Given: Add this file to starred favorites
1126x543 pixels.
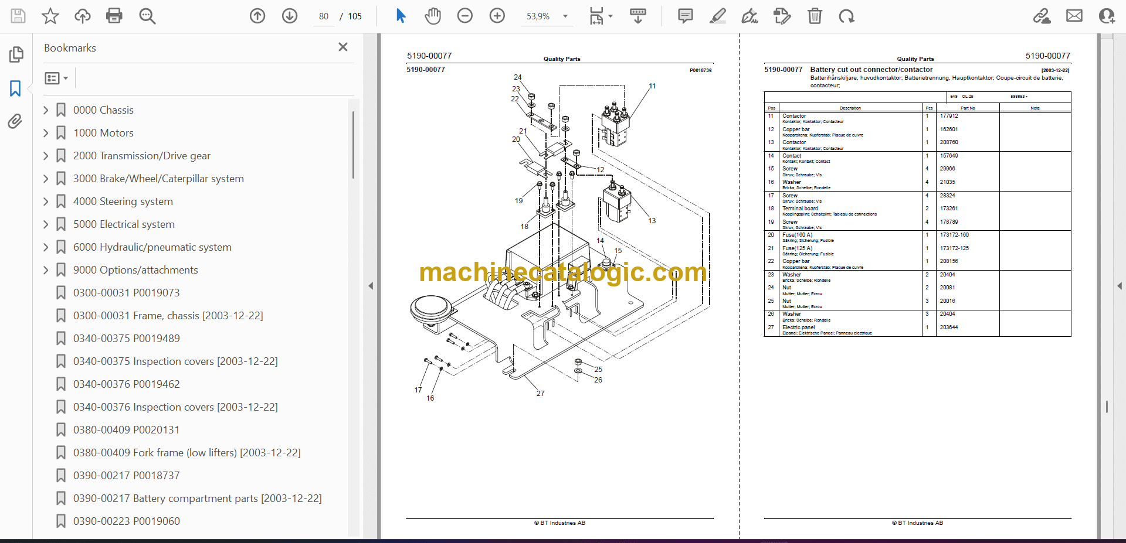Looking at the screenshot, I should [50, 16].
